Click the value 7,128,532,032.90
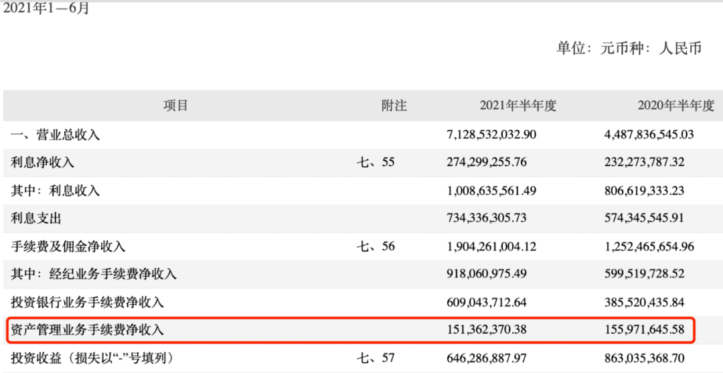Viewport: 723px width, 373px height. coord(491,135)
